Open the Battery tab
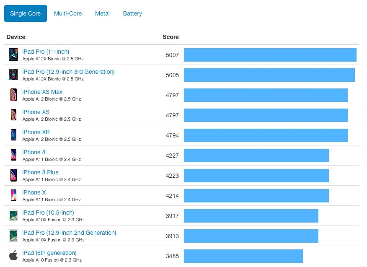The width and height of the screenshot is (367, 267). [x=132, y=13]
